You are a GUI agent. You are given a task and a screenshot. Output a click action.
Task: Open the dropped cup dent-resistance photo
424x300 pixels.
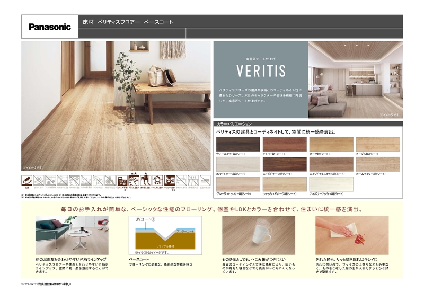[251, 235]
